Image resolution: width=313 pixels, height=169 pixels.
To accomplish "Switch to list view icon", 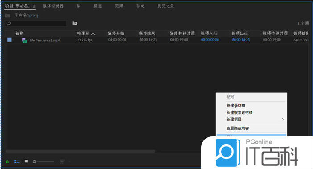I will (17, 161).
